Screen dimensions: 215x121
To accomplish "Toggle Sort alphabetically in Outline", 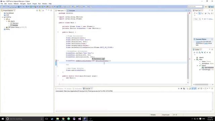I will coord(200,52).
